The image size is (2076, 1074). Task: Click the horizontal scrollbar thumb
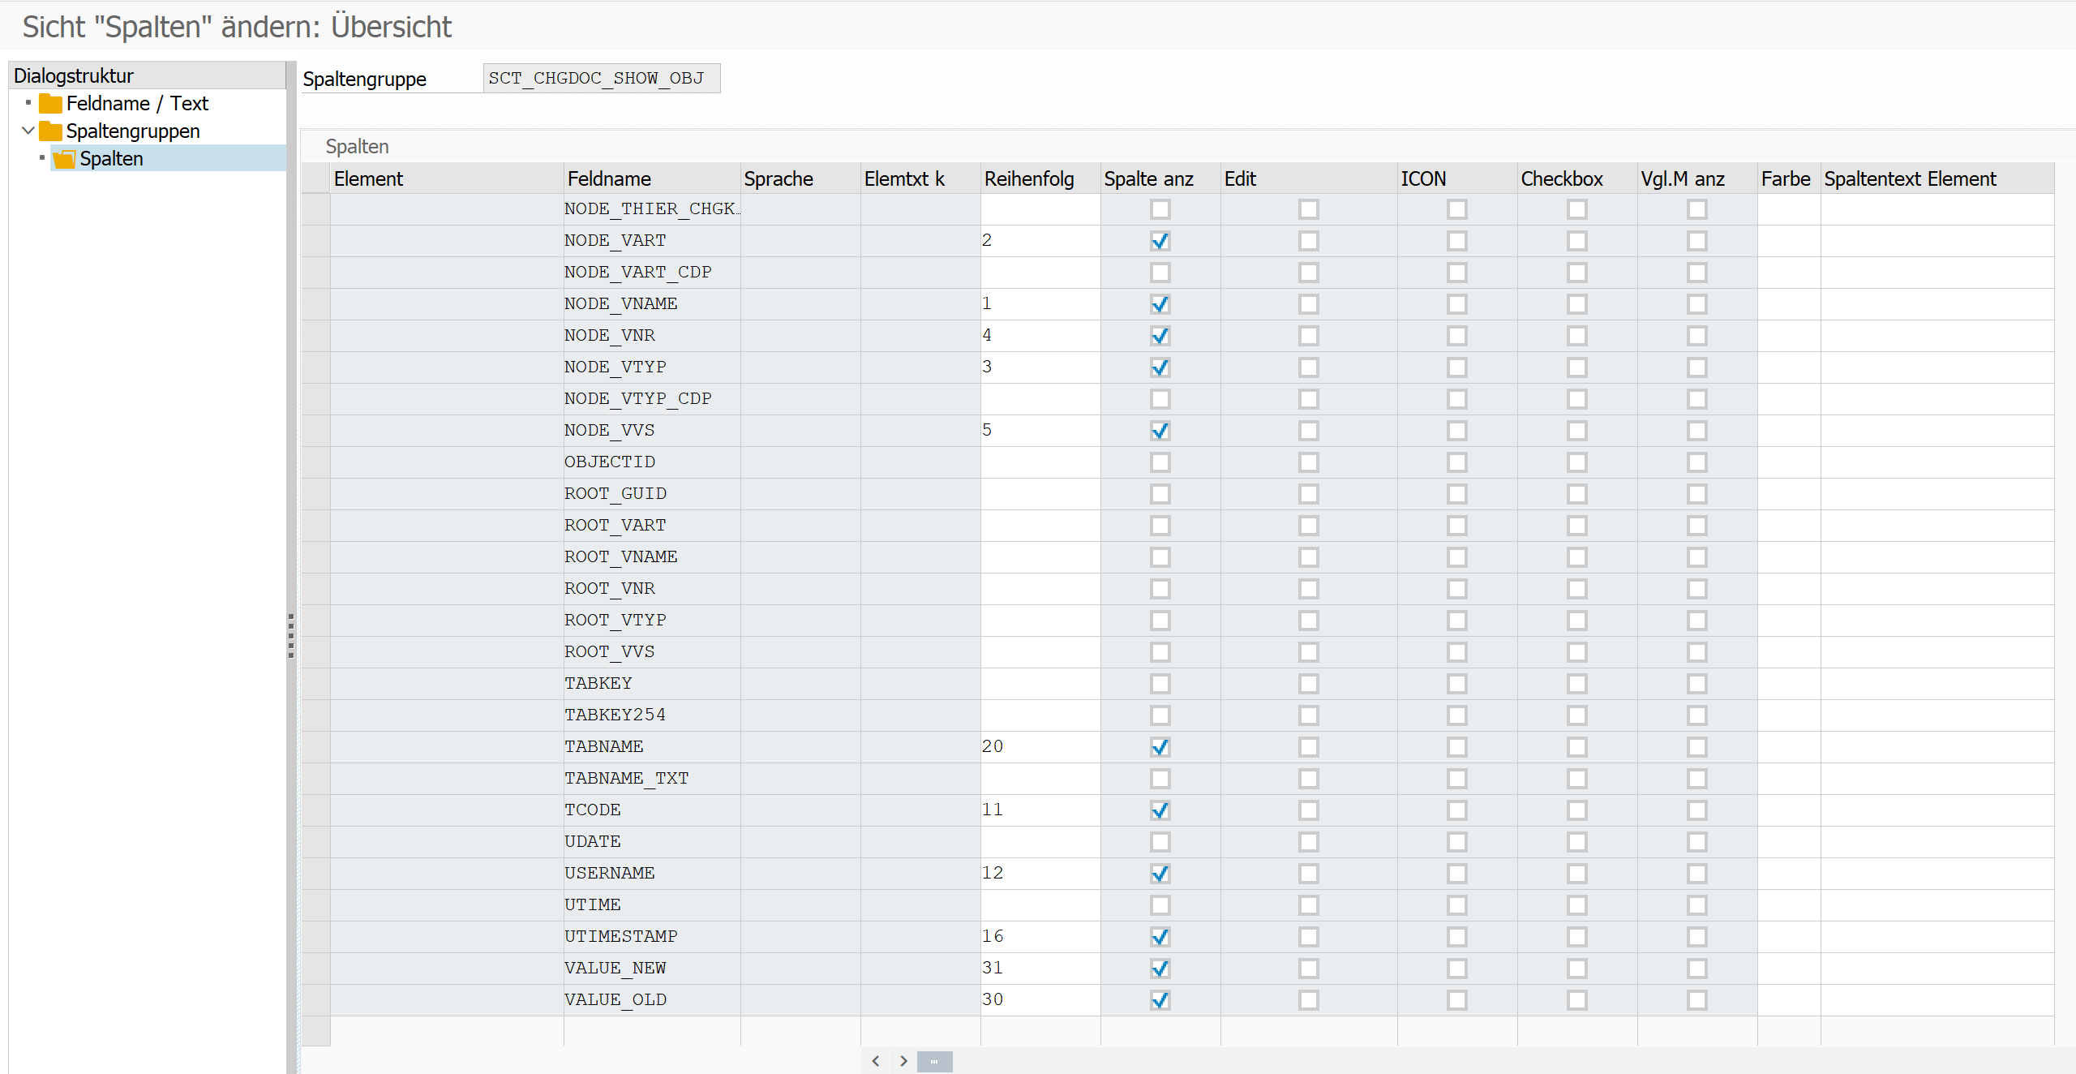click(934, 1061)
